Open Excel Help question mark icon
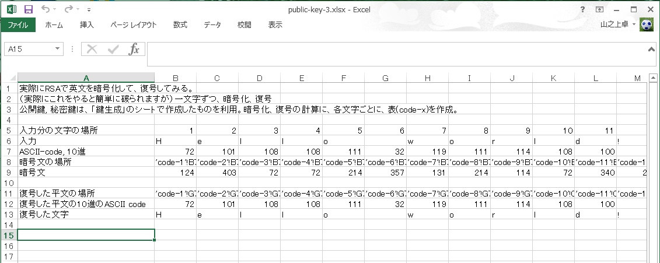Screen dimensions: 660x263 582,10
